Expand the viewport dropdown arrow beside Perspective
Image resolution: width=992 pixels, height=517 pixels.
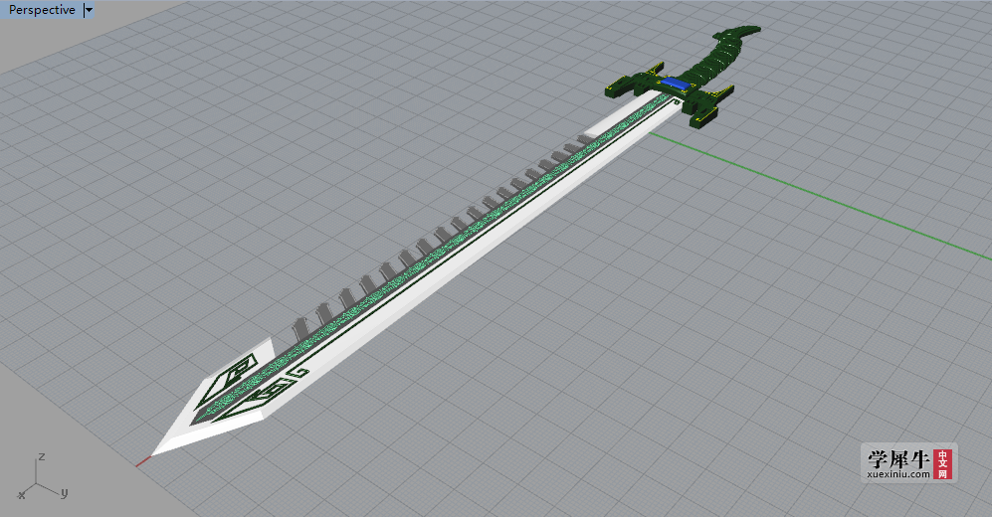(x=89, y=10)
